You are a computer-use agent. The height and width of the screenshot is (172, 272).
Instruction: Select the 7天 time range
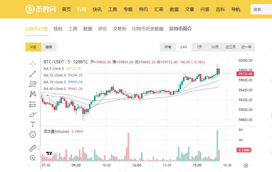199,47
